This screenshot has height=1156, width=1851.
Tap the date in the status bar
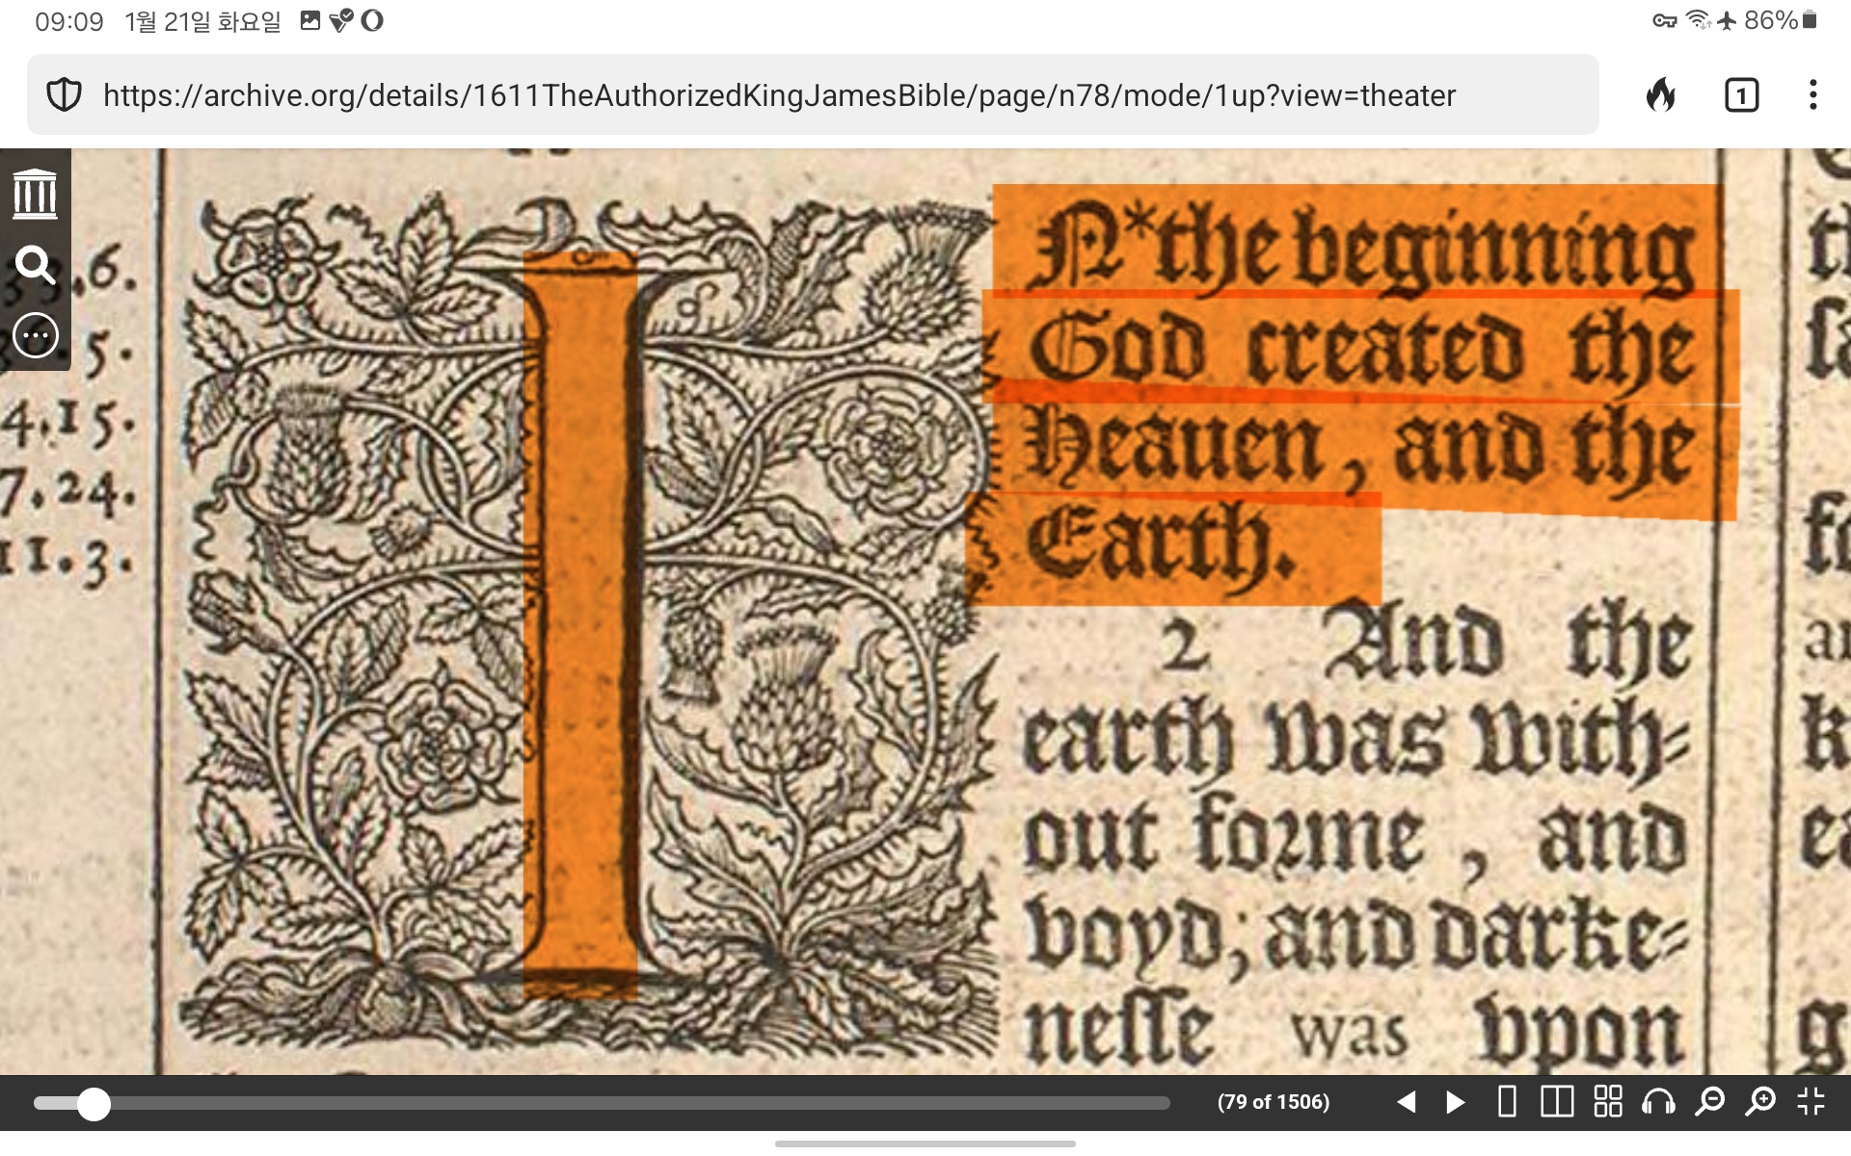(x=202, y=21)
